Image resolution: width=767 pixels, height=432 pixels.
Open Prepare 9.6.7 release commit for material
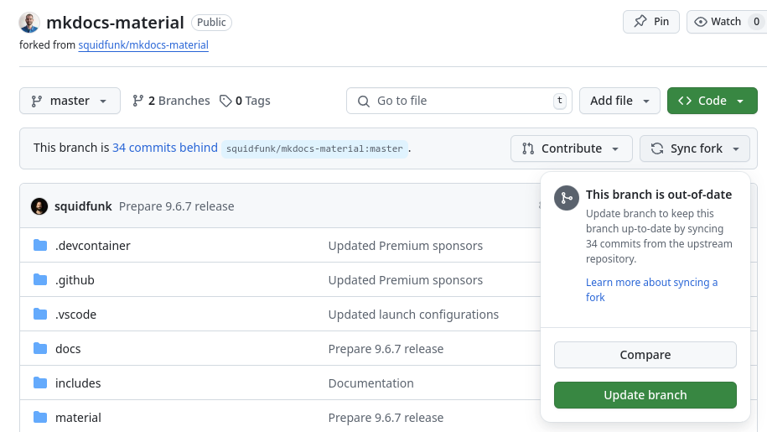coord(386,418)
